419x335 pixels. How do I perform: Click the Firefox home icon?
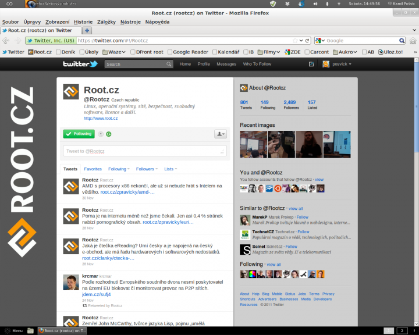coord(413,41)
